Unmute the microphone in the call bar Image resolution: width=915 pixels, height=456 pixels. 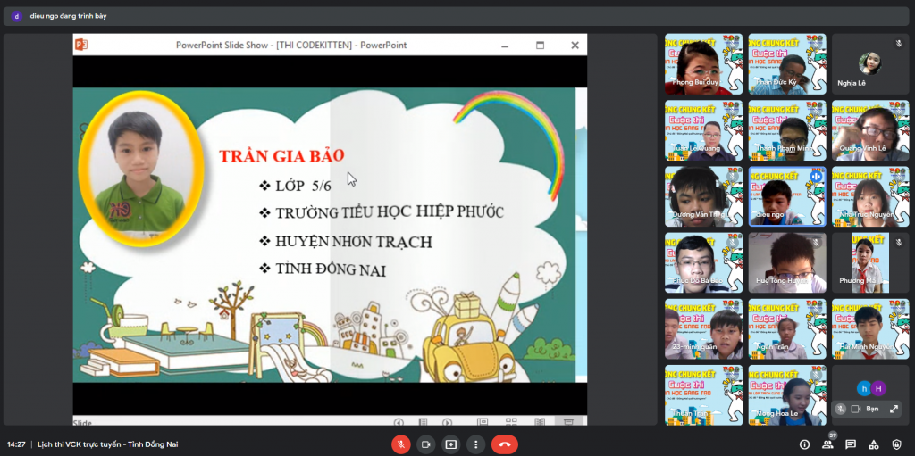coord(401,444)
